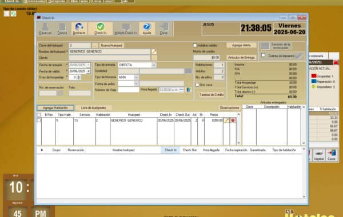The height and width of the screenshot is (217, 343).
Task: Click the Nuevo Huésped button
Action: 111,46
